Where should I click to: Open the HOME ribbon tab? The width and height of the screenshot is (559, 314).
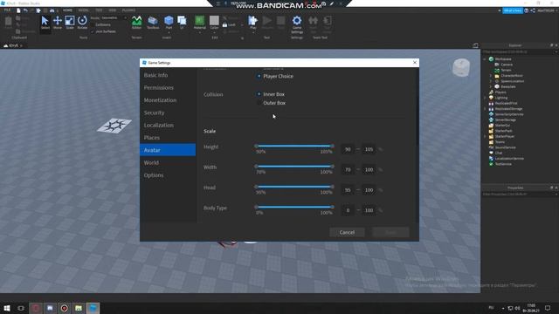point(67,10)
